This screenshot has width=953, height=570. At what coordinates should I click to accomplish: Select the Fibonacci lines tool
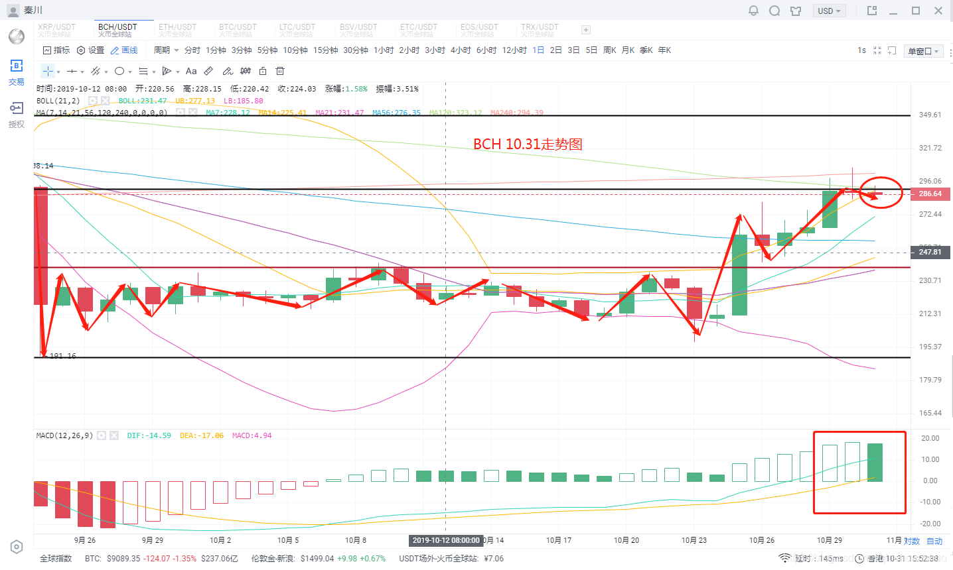point(143,71)
